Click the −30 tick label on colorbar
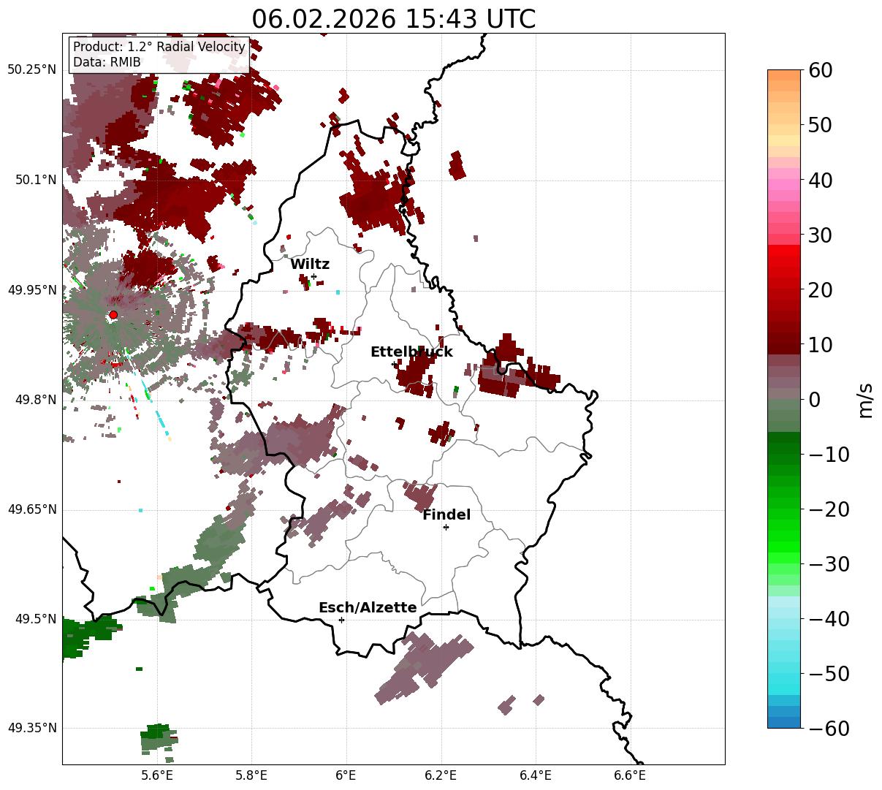The image size is (882, 790). tap(829, 563)
